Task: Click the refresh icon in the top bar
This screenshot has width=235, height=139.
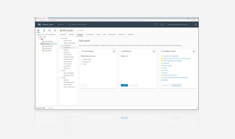Action: tap(156, 25)
